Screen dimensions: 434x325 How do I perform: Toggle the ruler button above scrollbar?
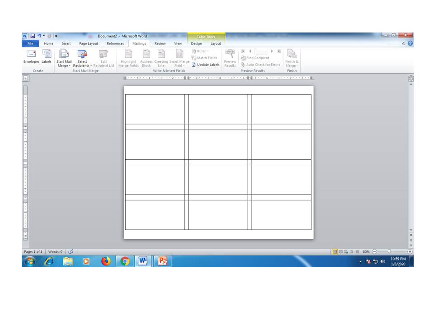(411, 79)
